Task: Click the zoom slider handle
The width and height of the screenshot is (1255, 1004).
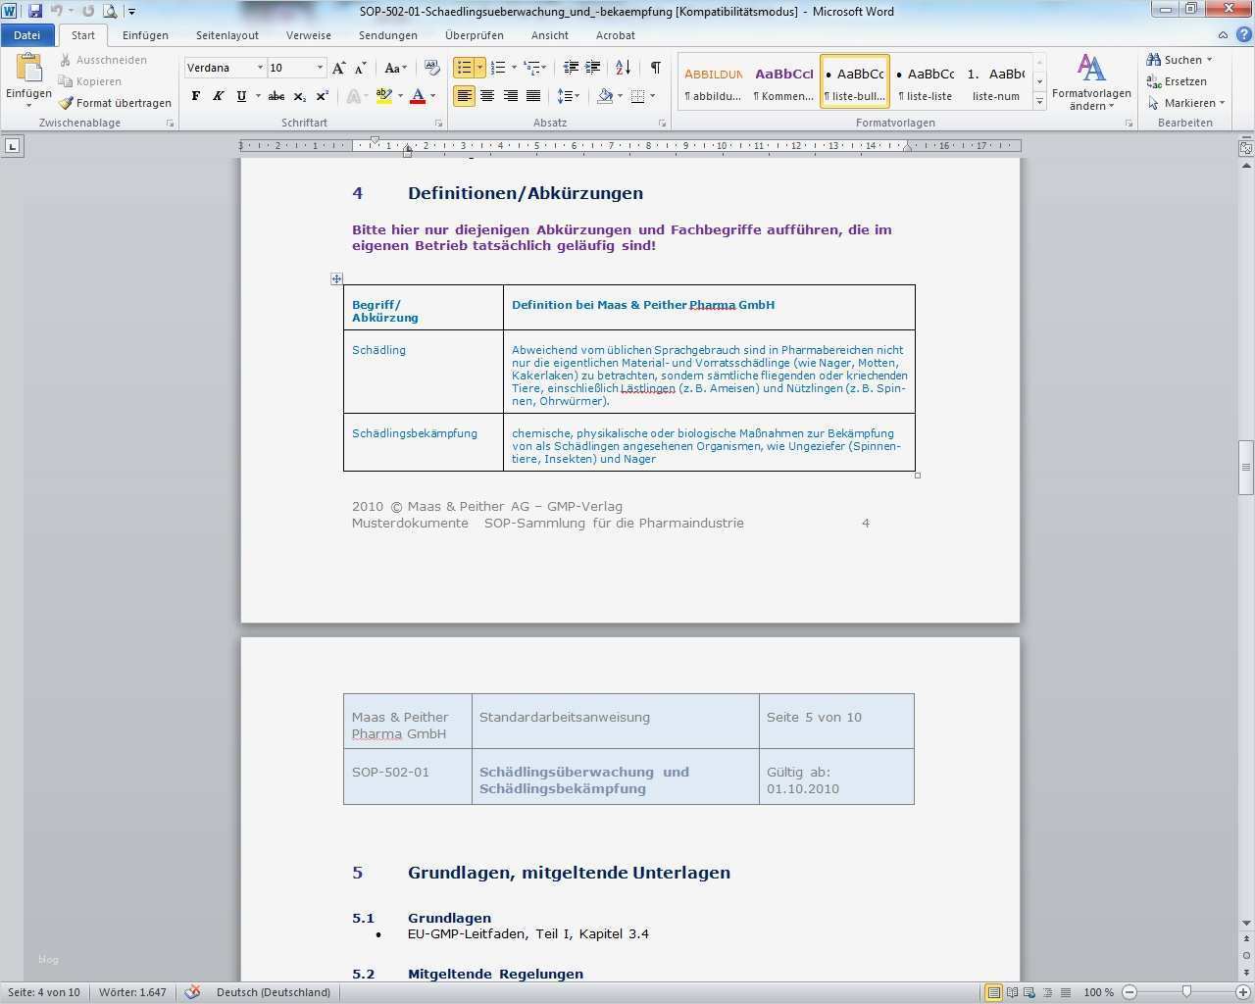Action: click(1186, 992)
